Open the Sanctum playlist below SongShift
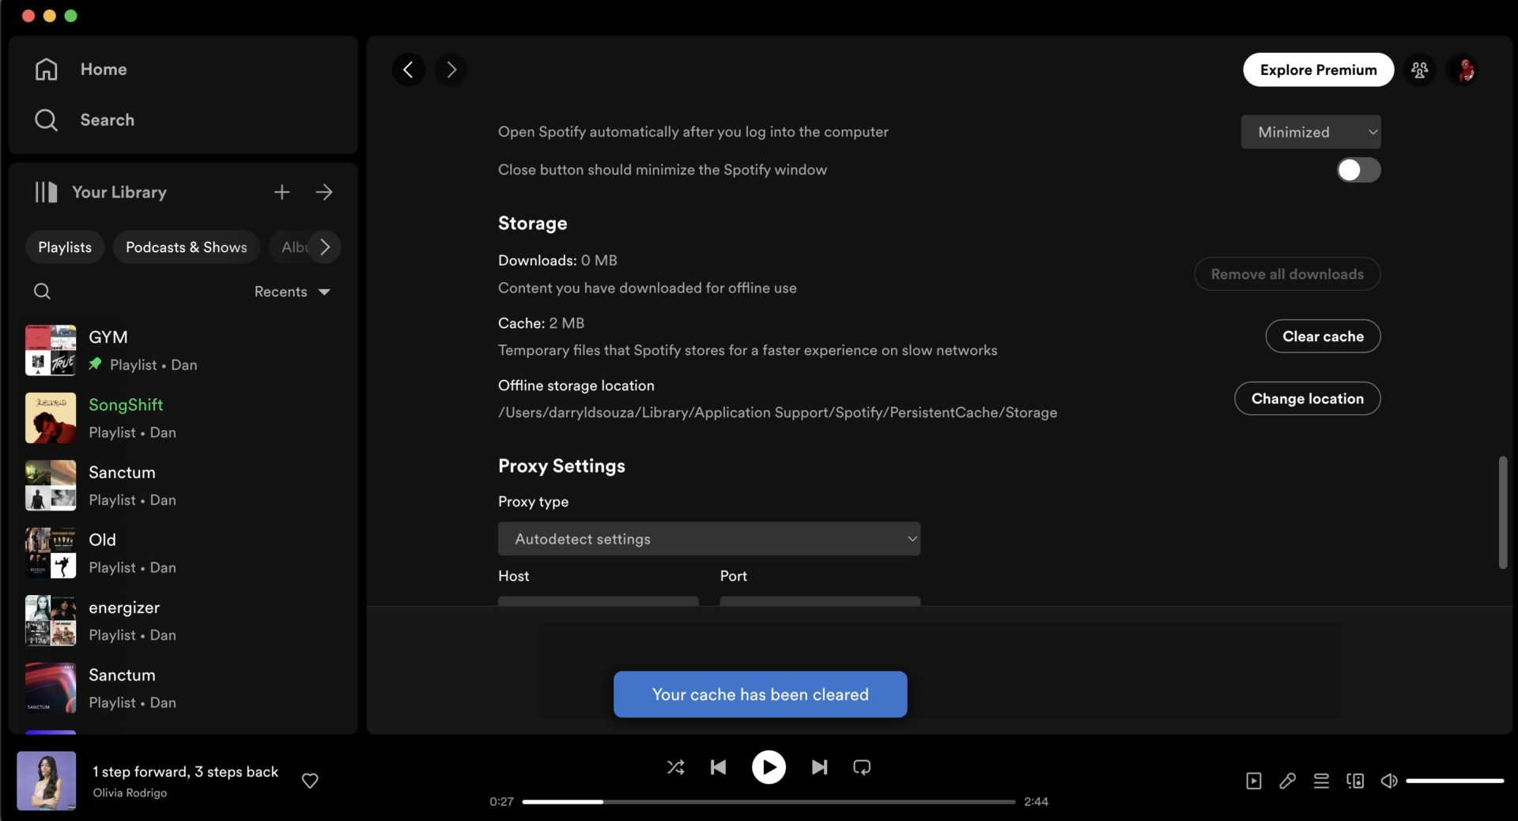The image size is (1518, 821). click(x=183, y=485)
